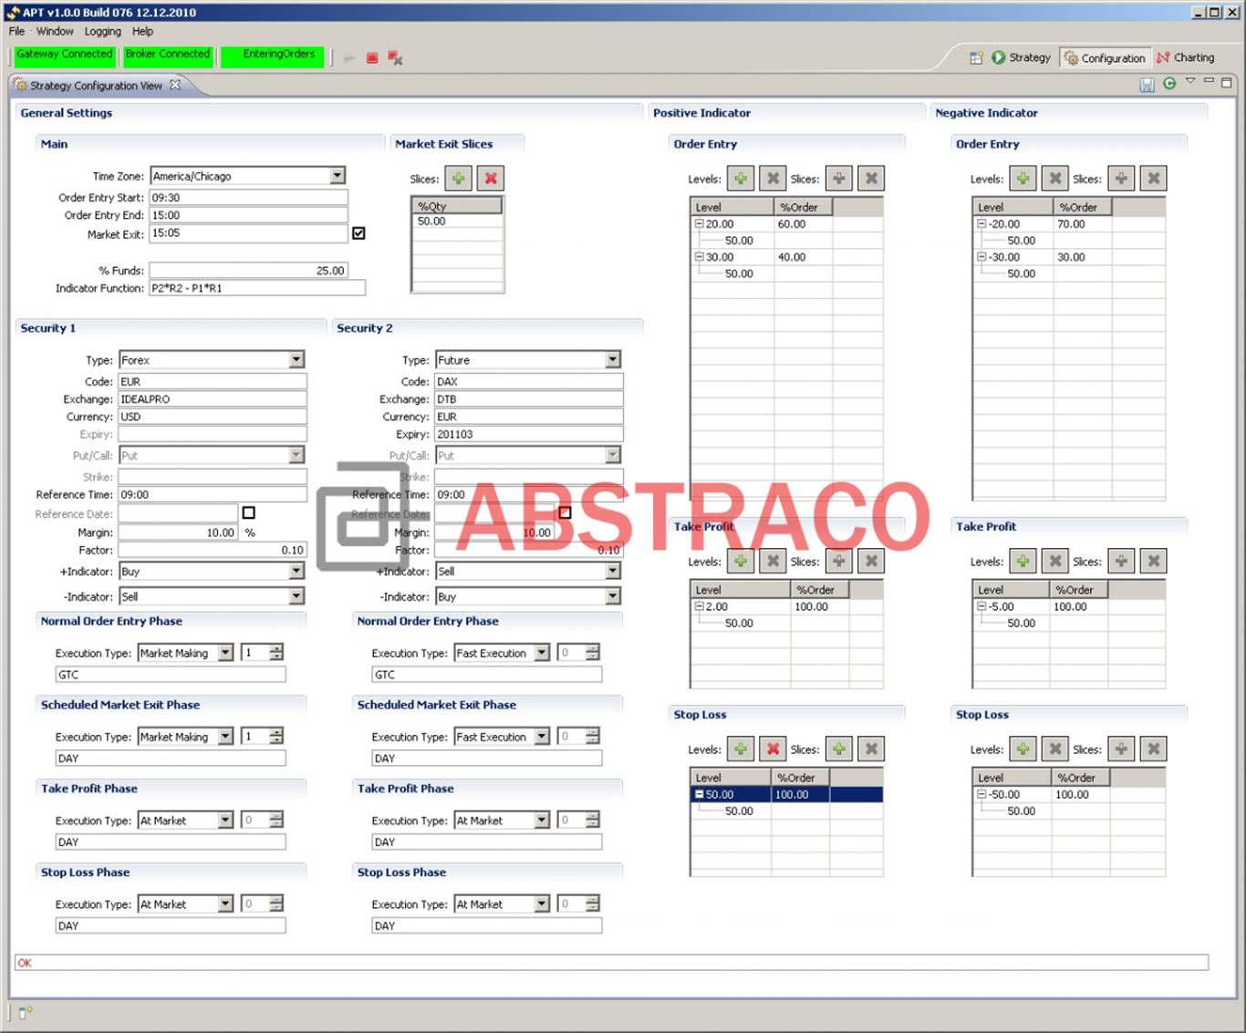
Task: Select the Strategy Configuration View tab
Action: (96, 85)
